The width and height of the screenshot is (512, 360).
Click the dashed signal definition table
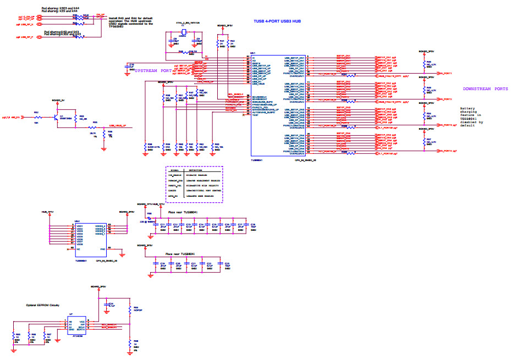[x=194, y=184]
